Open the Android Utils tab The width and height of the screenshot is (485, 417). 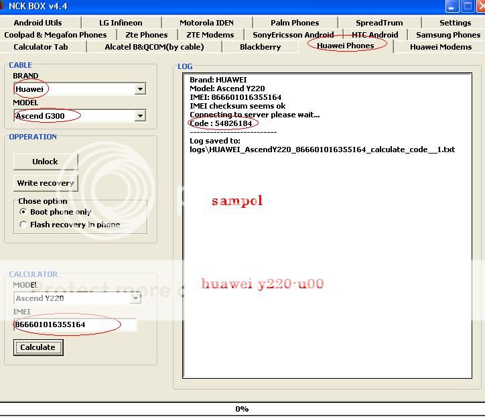pyautogui.click(x=38, y=22)
